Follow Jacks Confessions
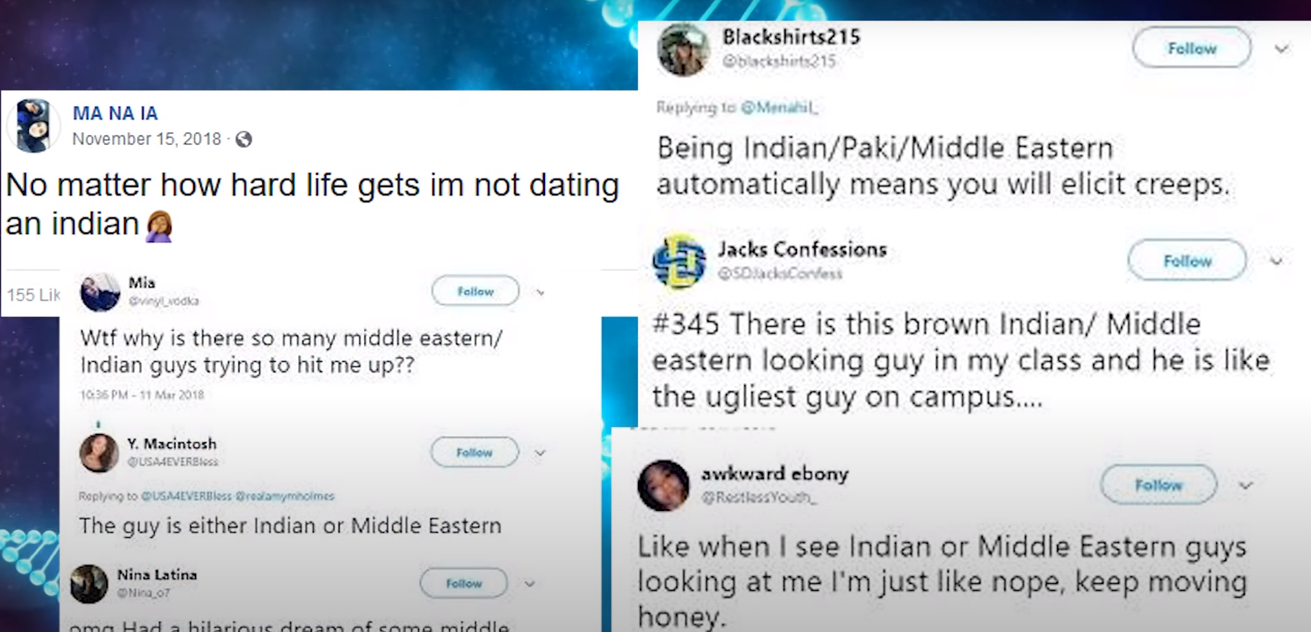The image size is (1311, 632). (1187, 261)
